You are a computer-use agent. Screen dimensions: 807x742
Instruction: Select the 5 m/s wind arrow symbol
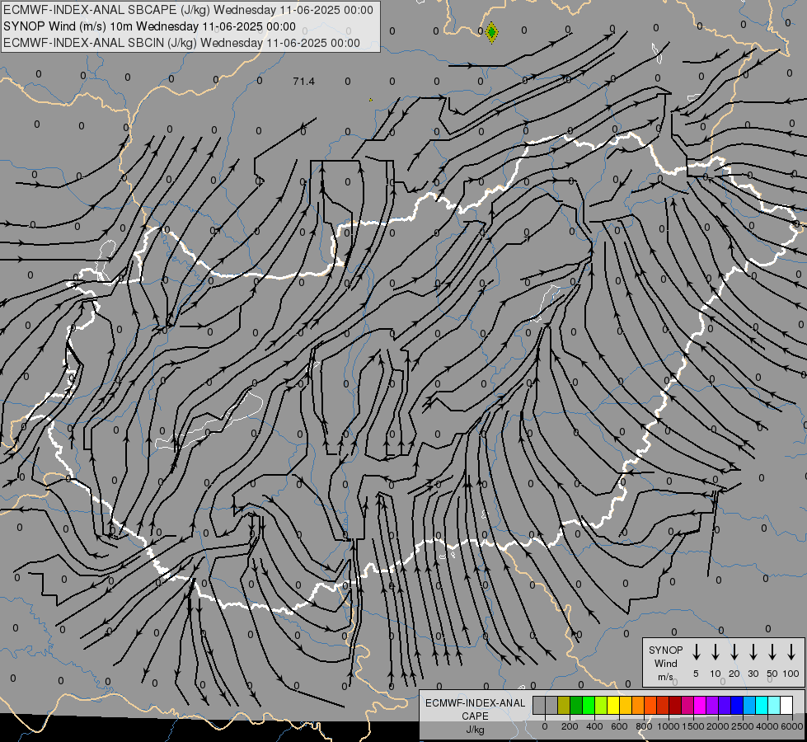click(697, 652)
